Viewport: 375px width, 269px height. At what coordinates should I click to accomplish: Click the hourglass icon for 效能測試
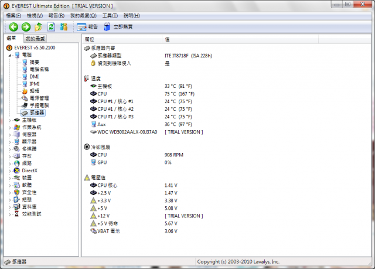pyautogui.click(x=17, y=214)
